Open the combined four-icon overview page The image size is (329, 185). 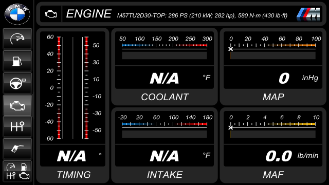coord(17,171)
